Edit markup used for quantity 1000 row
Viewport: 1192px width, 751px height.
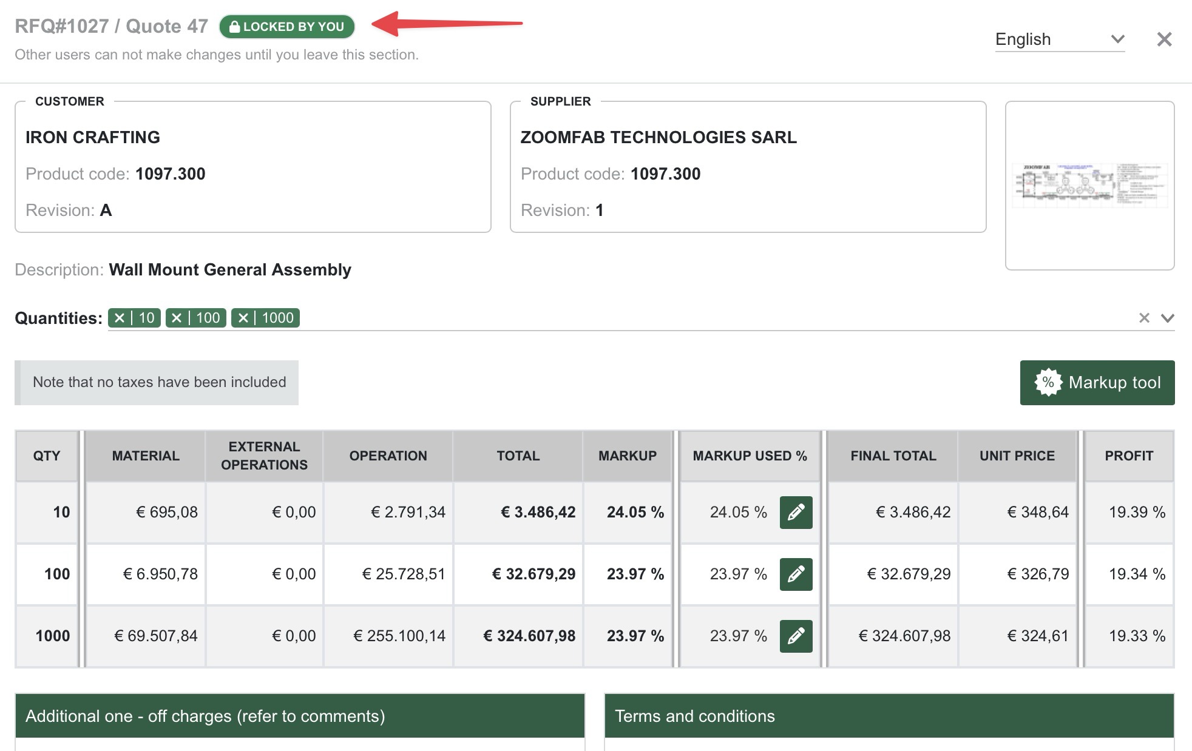coord(796,636)
